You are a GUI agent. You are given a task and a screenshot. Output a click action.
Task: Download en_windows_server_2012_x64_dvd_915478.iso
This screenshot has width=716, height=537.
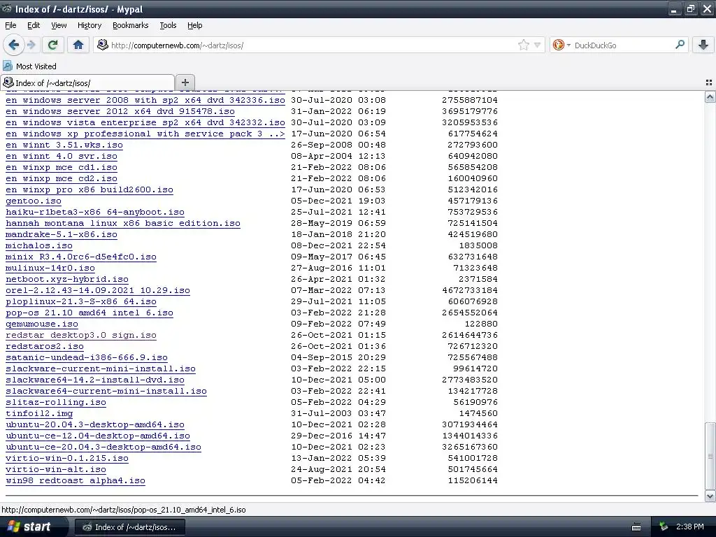(x=120, y=111)
